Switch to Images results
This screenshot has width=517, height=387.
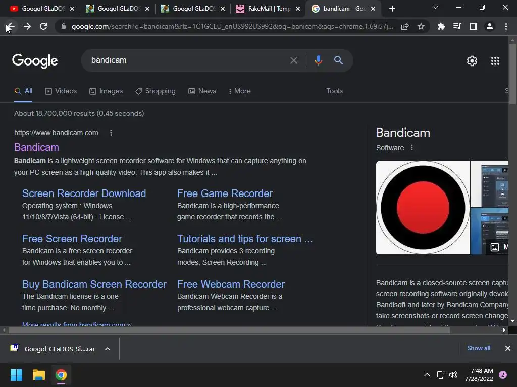(x=106, y=91)
